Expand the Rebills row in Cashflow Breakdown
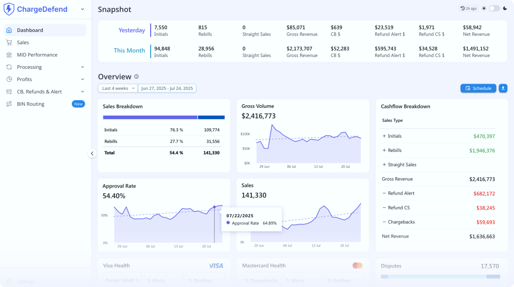 tap(384, 151)
